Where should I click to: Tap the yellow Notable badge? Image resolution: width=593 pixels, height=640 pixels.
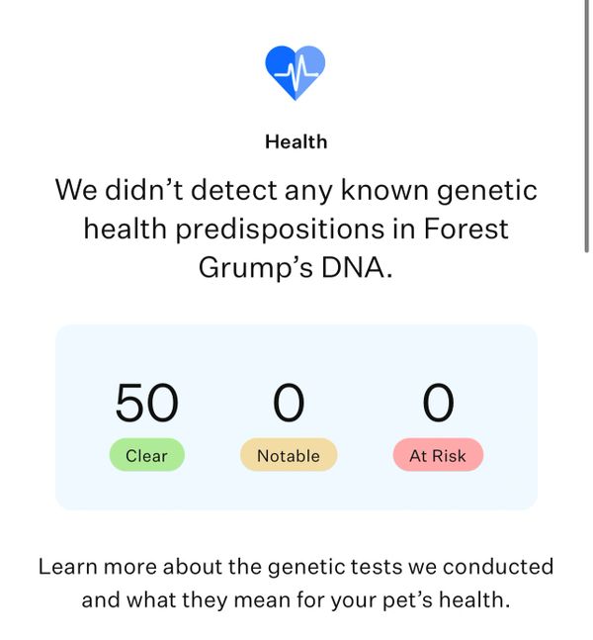tap(289, 455)
